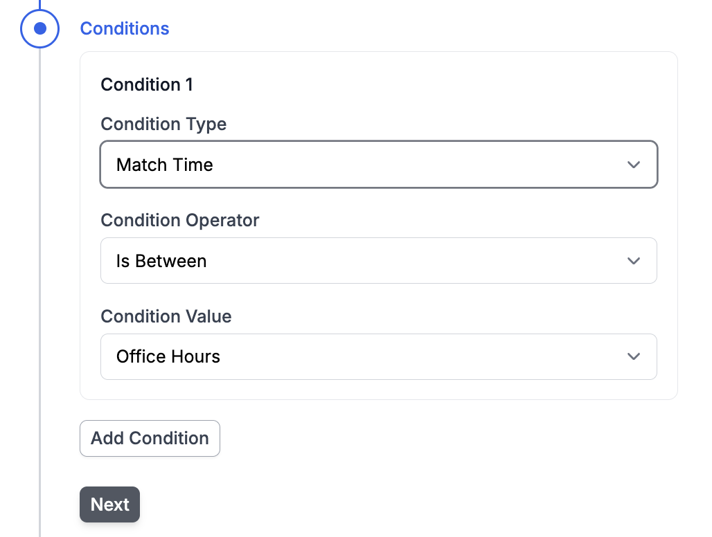Click the chevron arrow beside Is Between

click(x=633, y=261)
